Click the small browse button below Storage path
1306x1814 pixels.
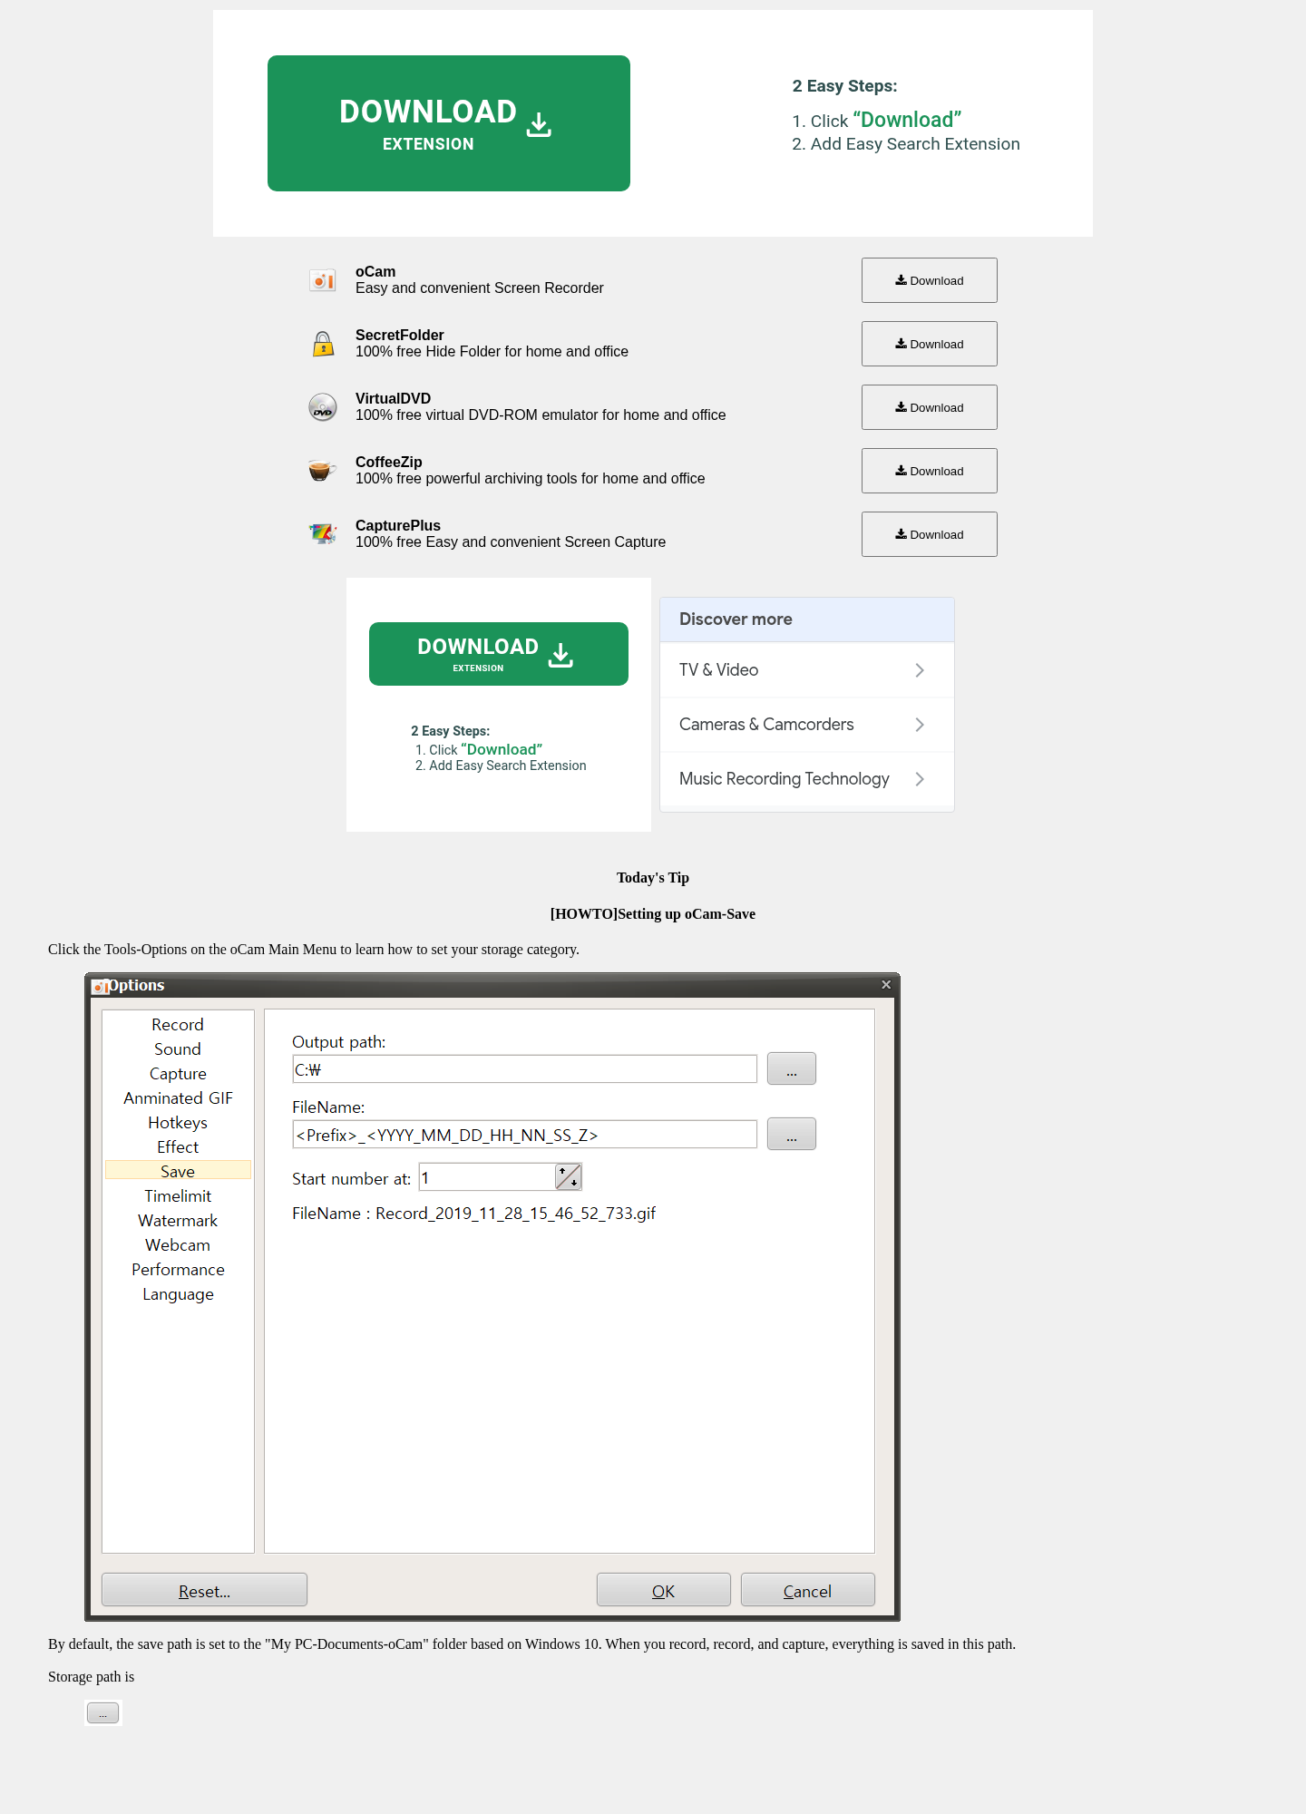pyautogui.click(x=102, y=1712)
